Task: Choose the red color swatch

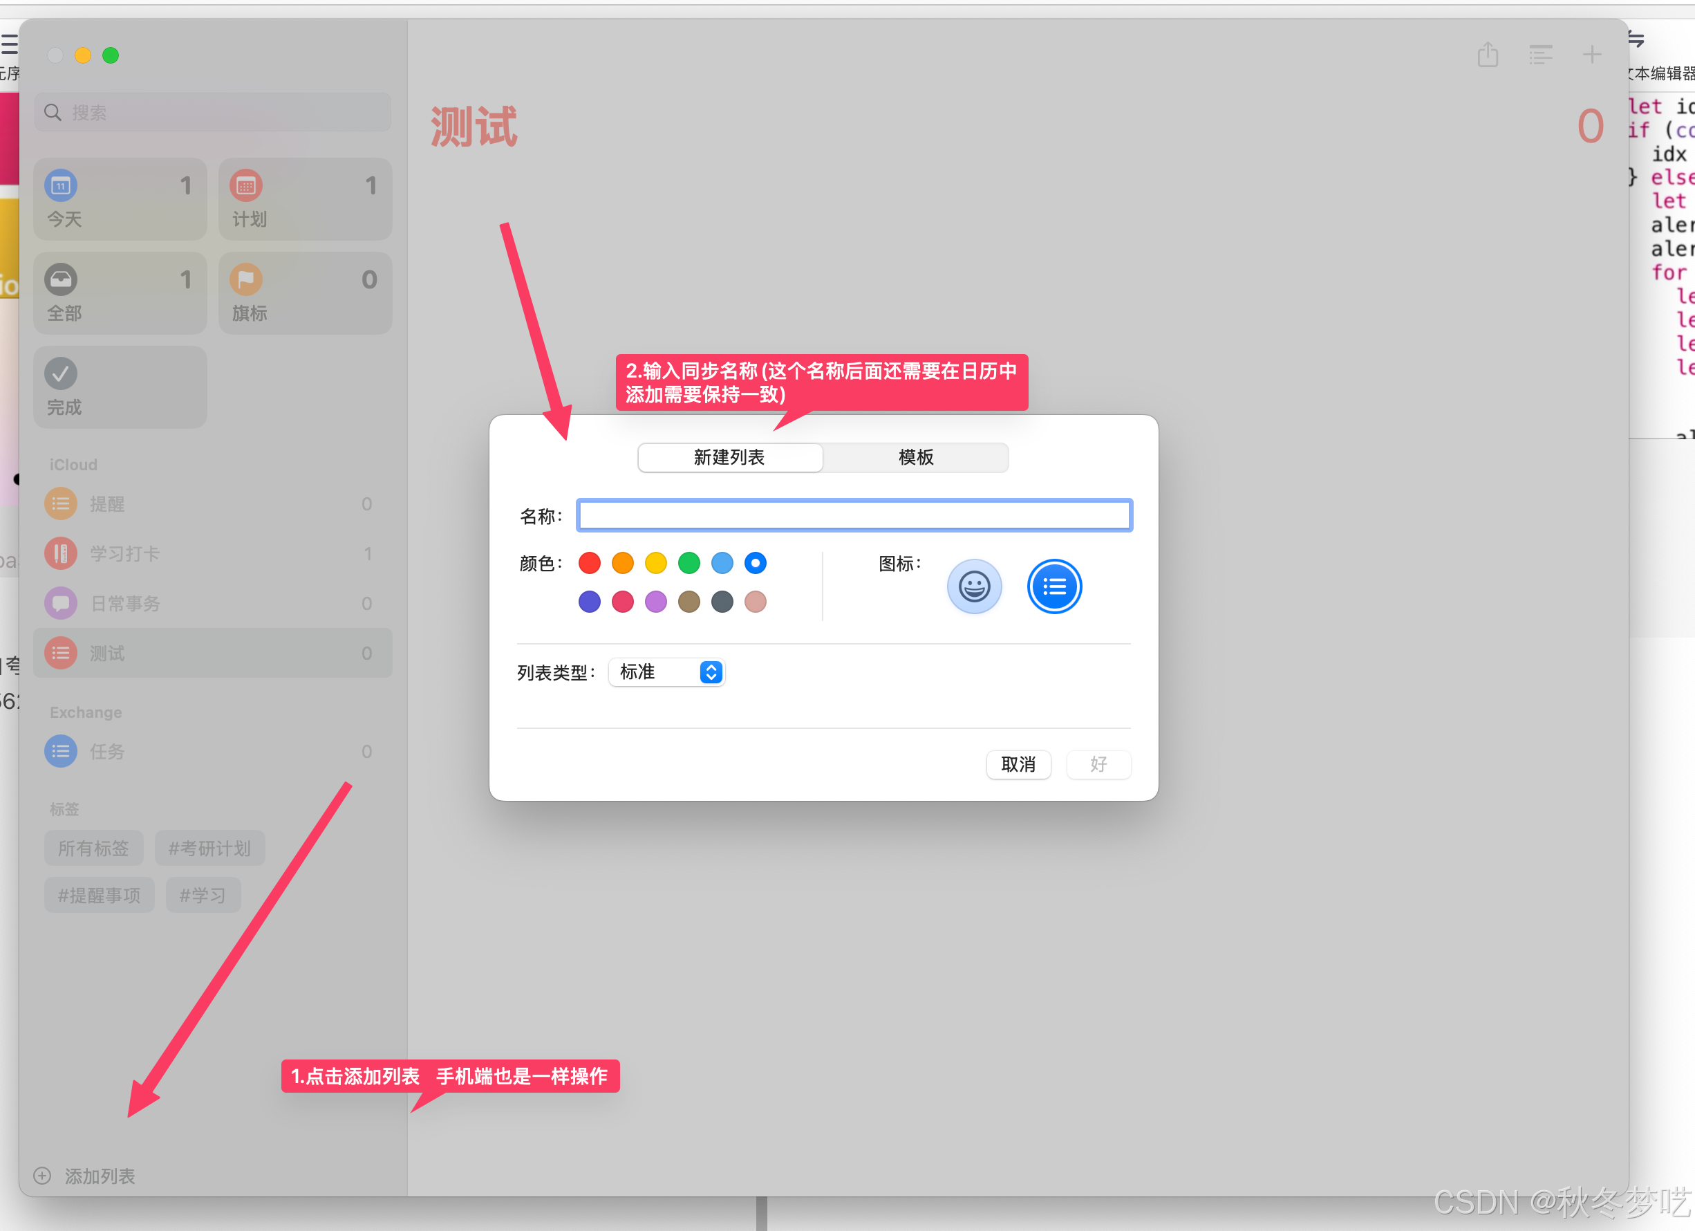Action: point(589,563)
